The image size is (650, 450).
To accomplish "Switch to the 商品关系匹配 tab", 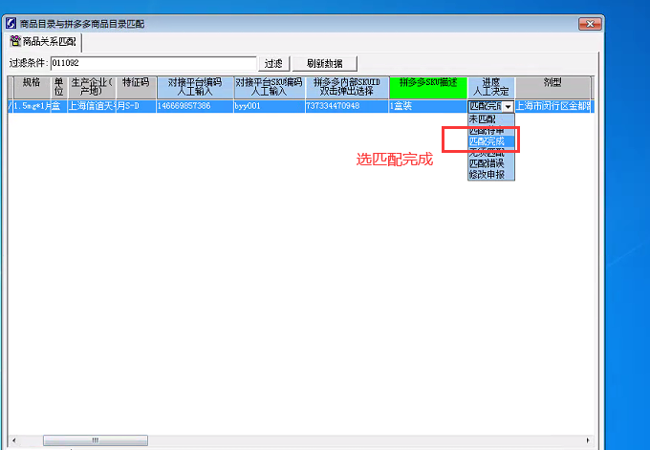I will tap(44, 41).
